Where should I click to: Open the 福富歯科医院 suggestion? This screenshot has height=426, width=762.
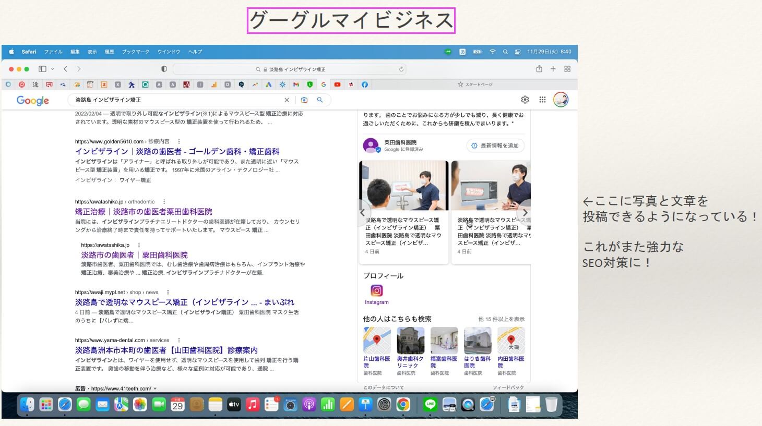[x=444, y=340]
